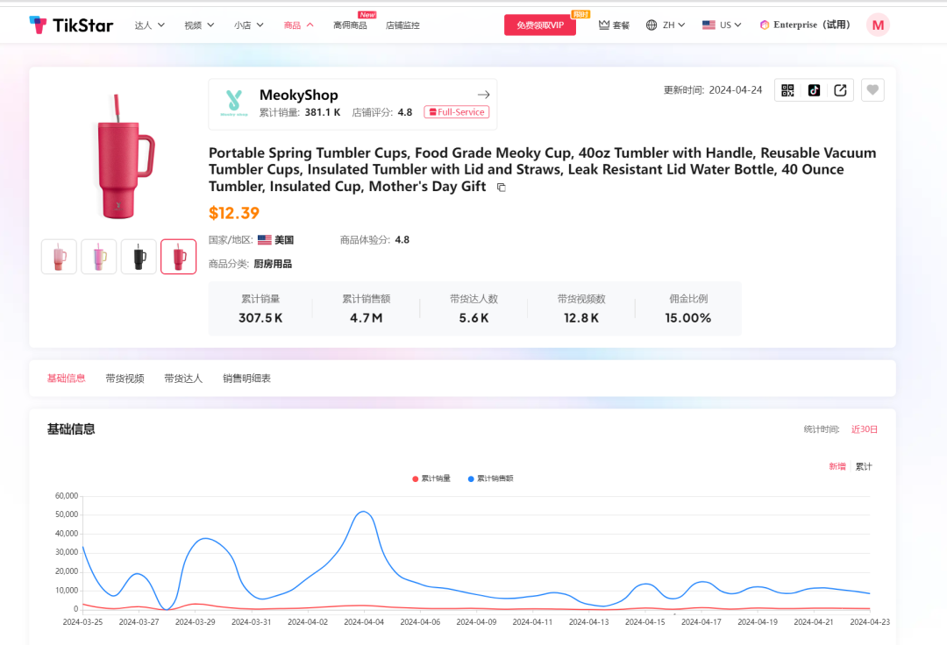Select the 基础信息 tab
The image size is (947, 645).
(x=67, y=379)
